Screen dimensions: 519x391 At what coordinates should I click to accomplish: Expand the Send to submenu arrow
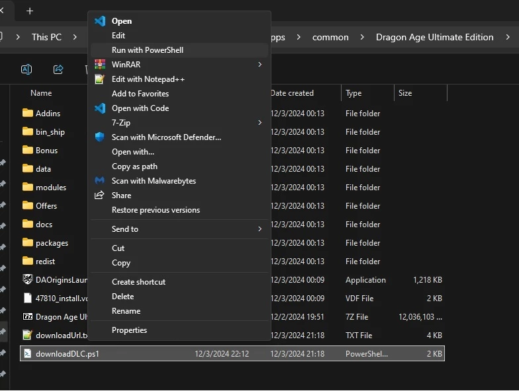259,229
